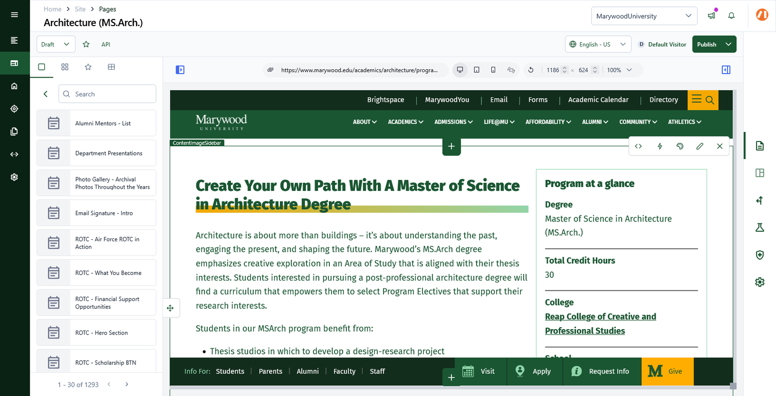Switch to the favorites star tab in the components panel
The width and height of the screenshot is (776, 396).
tap(88, 67)
